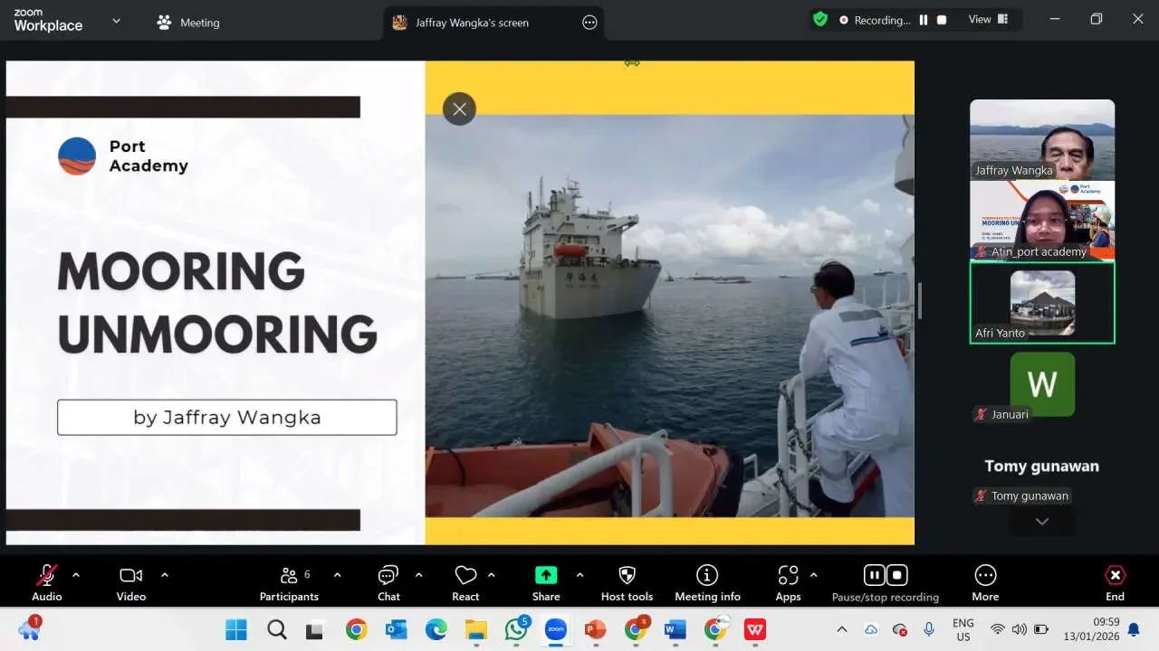Select Atin_port academy's video thumbnail
Viewport: 1159px width, 651px height.
point(1042,222)
